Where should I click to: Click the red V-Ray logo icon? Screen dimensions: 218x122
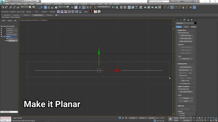[92, 12]
